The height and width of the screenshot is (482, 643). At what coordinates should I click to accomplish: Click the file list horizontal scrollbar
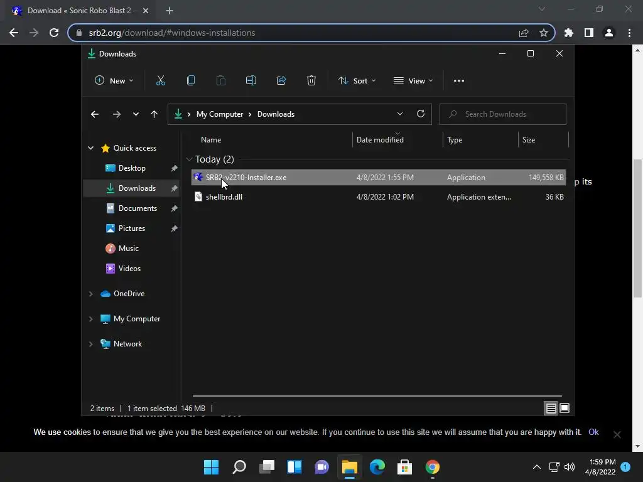pyautogui.click(x=377, y=396)
